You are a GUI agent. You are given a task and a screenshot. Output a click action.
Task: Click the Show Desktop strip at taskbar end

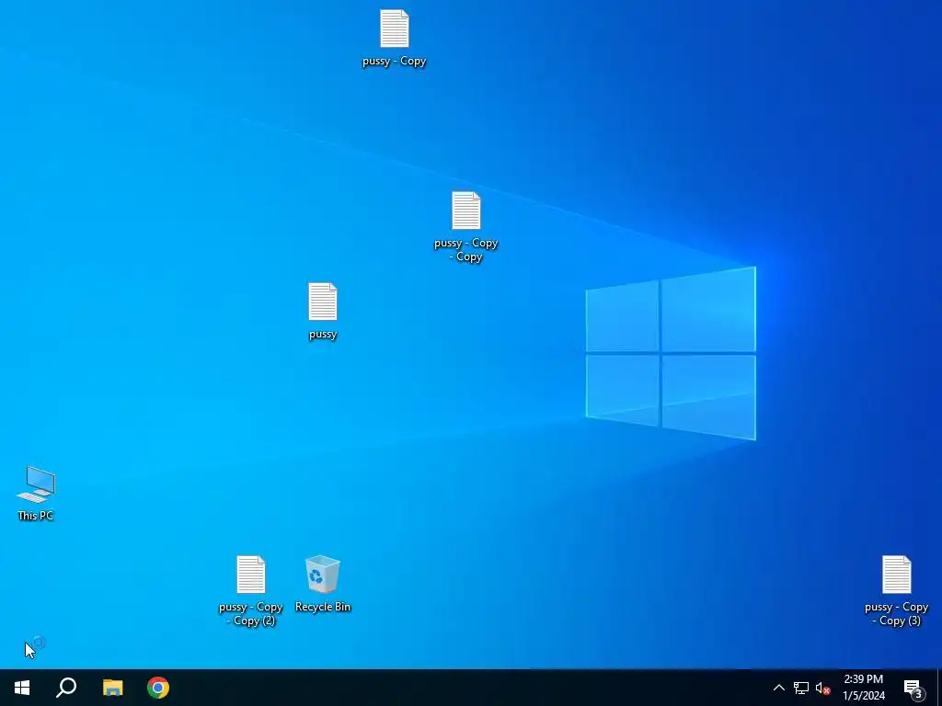(x=939, y=688)
